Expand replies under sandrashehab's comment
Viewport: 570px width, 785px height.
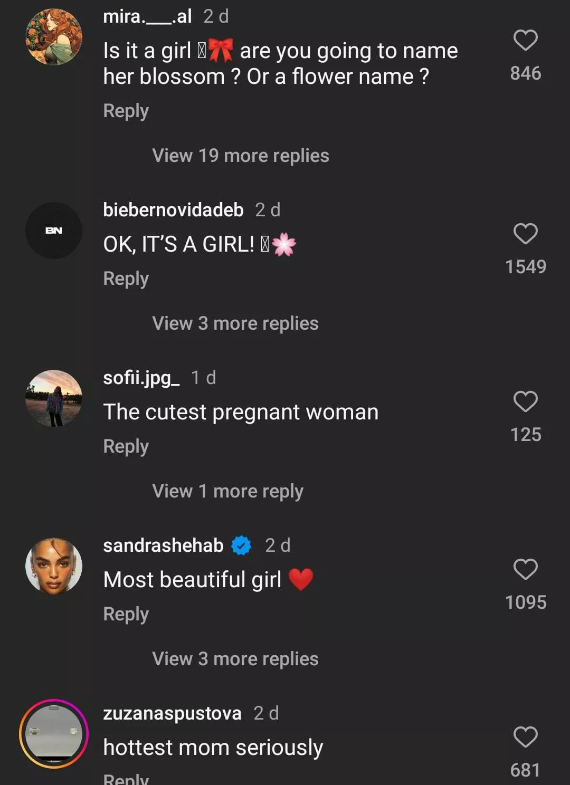click(235, 659)
